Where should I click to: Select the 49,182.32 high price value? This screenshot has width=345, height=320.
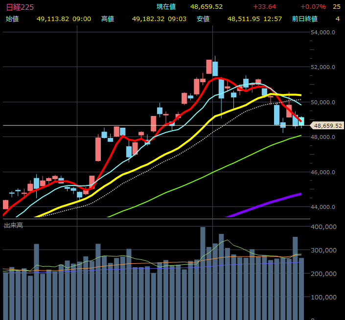click(149, 19)
